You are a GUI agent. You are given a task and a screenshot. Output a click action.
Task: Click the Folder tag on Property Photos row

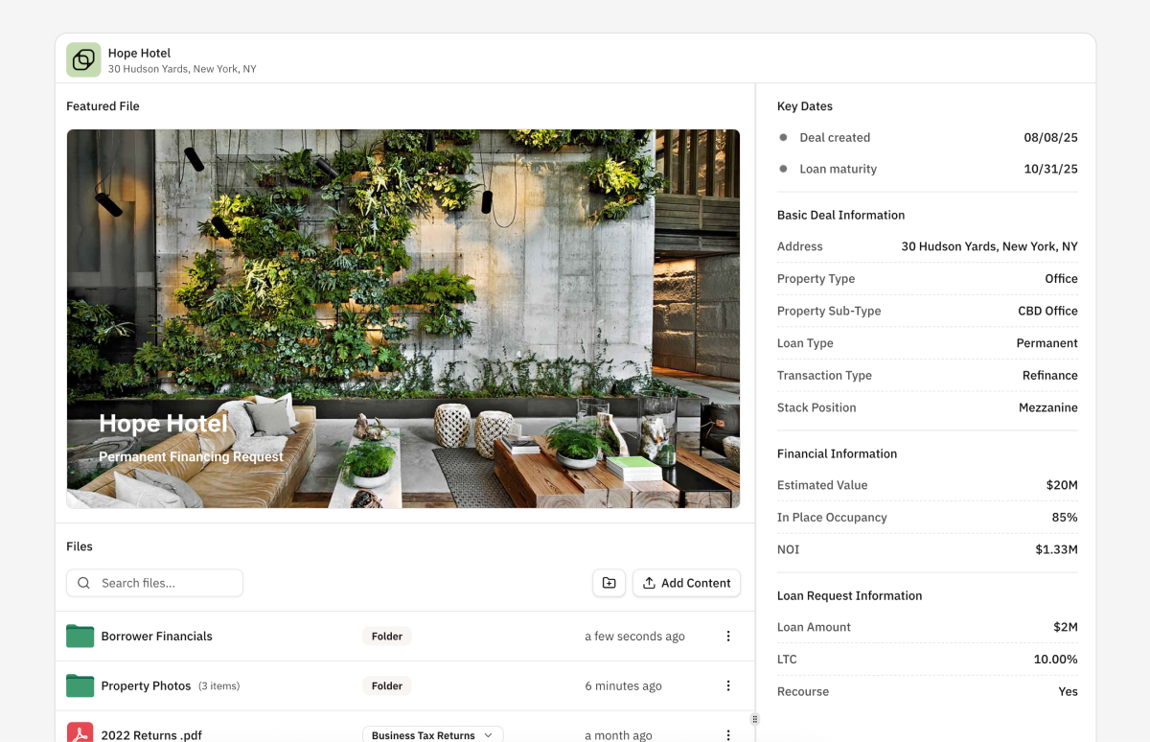(386, 685)
